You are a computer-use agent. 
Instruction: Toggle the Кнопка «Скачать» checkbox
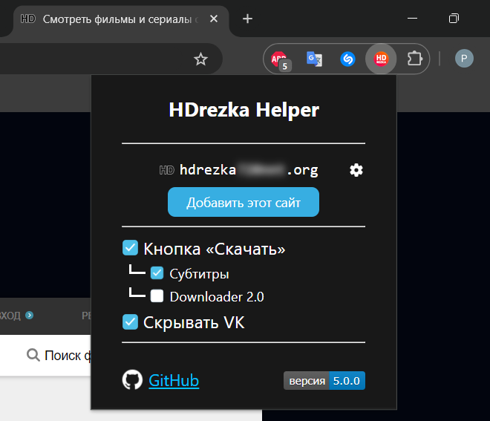(131, 248)
